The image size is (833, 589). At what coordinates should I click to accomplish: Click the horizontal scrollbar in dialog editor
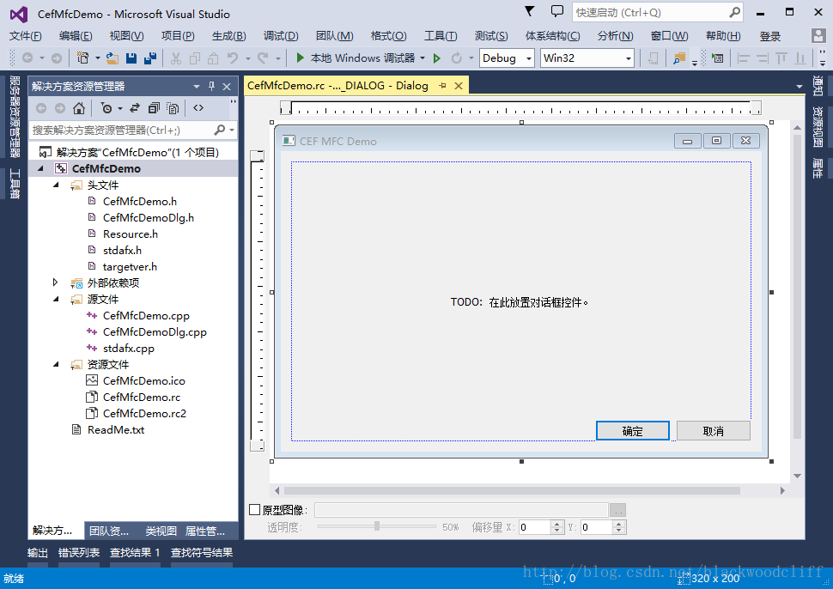(512, 490)
